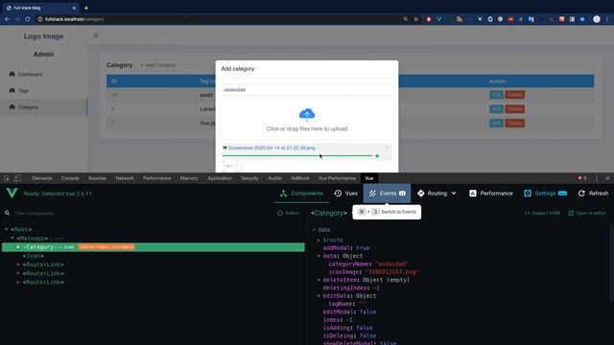Open the Vue devtools Performance tab
The image size is (614, 345).
491,194
